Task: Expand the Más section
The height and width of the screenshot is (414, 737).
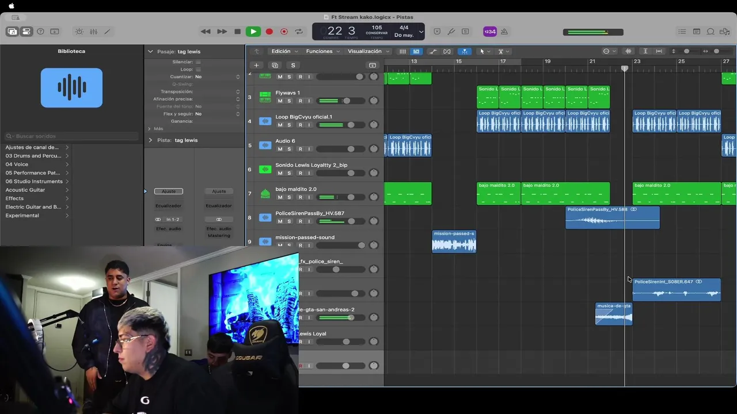Action: pyautogui.click(x=150, y=129)
